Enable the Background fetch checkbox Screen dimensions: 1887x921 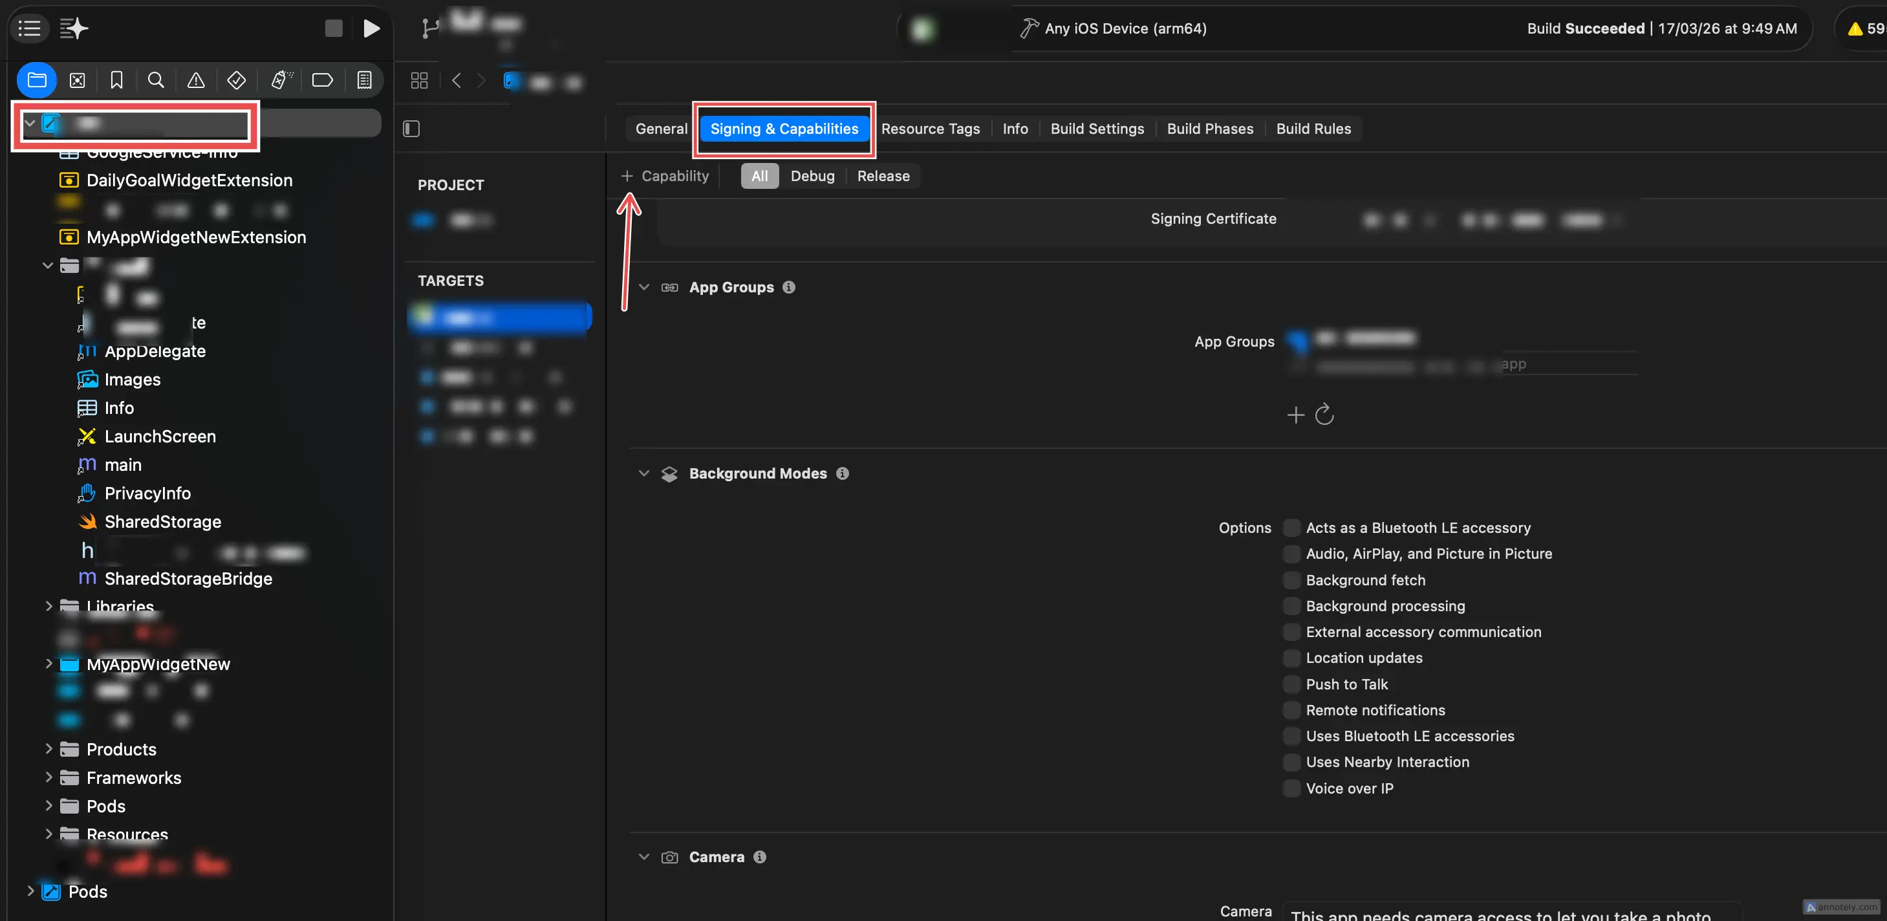(1291, 580)
